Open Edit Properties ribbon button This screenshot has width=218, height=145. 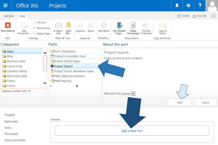[24, 28]
